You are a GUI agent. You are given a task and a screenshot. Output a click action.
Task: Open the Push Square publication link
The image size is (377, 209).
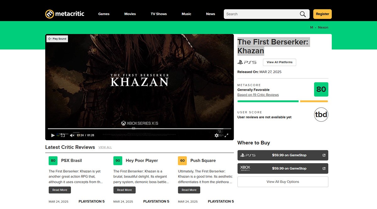(x=203, y=160)
